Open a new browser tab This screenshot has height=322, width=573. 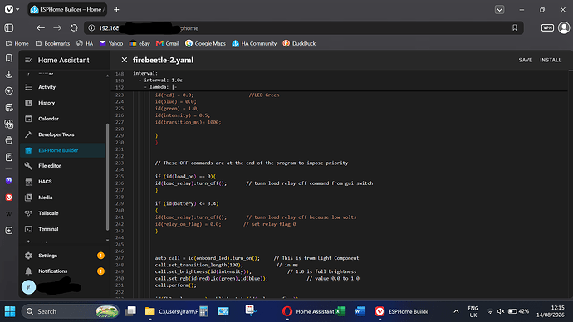pyautogui.click(x=116, y=10)
